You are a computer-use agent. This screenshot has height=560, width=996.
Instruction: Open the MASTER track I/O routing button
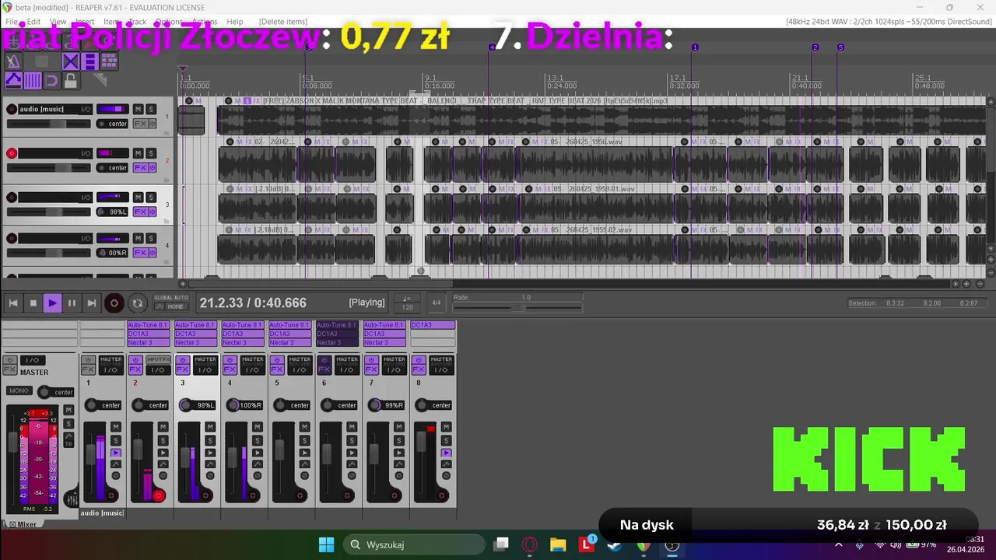(x=32, y=360)
